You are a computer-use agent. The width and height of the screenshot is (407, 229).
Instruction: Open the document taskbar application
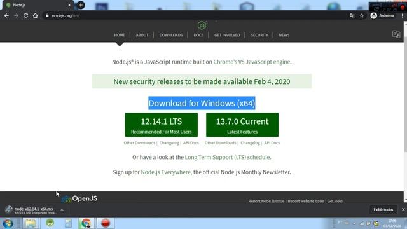(x=68, y=223)
